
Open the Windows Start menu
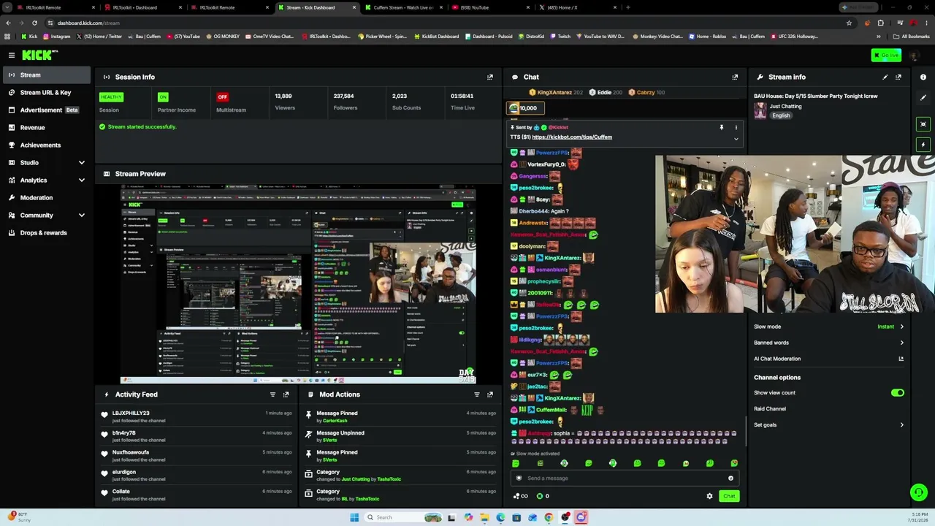click(x=354, y=517)
